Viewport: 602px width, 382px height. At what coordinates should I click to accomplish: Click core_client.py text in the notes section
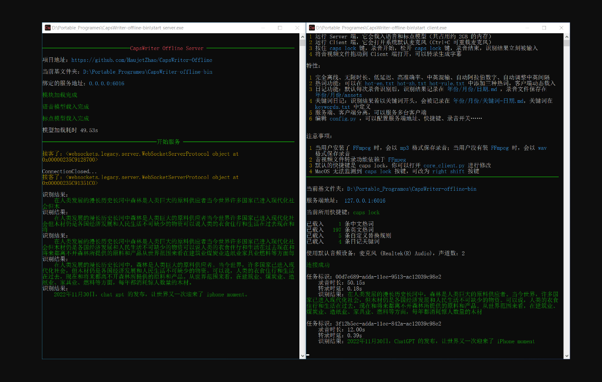tap(444, 166)
